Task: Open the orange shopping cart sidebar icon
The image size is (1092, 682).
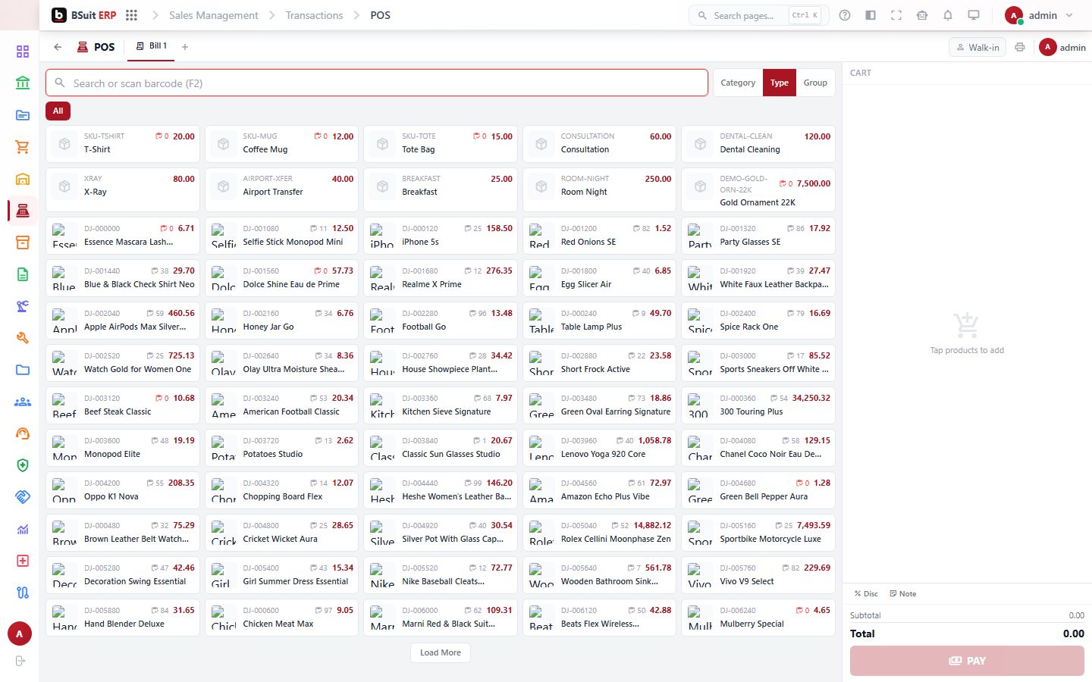Action: click(x=23, y=147)
